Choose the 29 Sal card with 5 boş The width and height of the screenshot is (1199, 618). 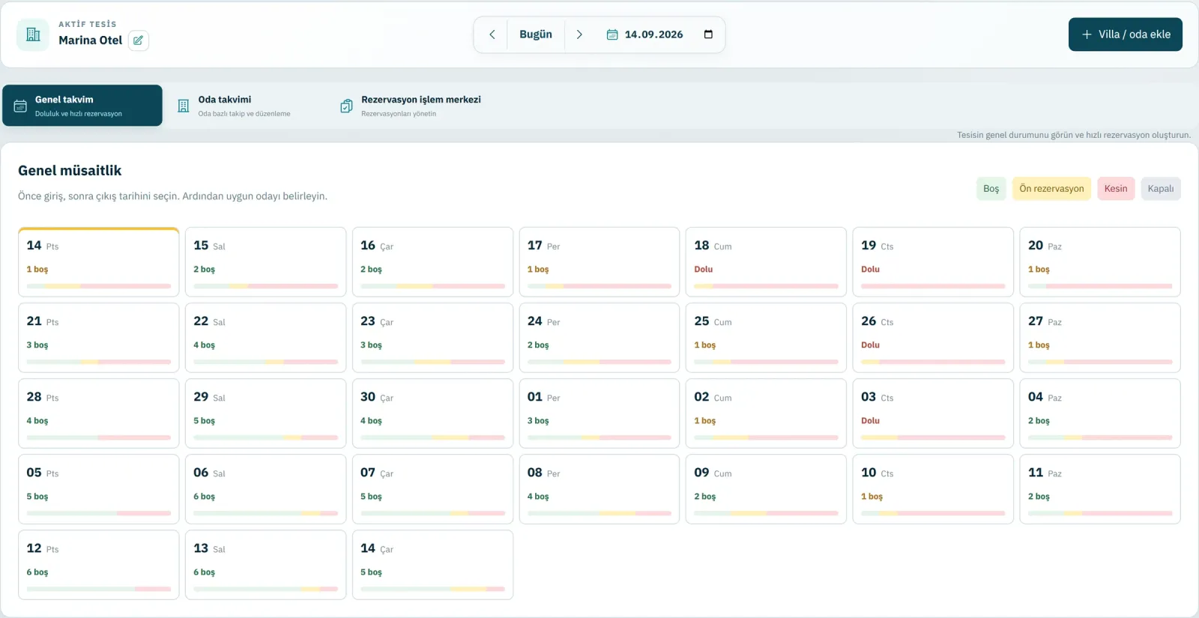[265, 413]
